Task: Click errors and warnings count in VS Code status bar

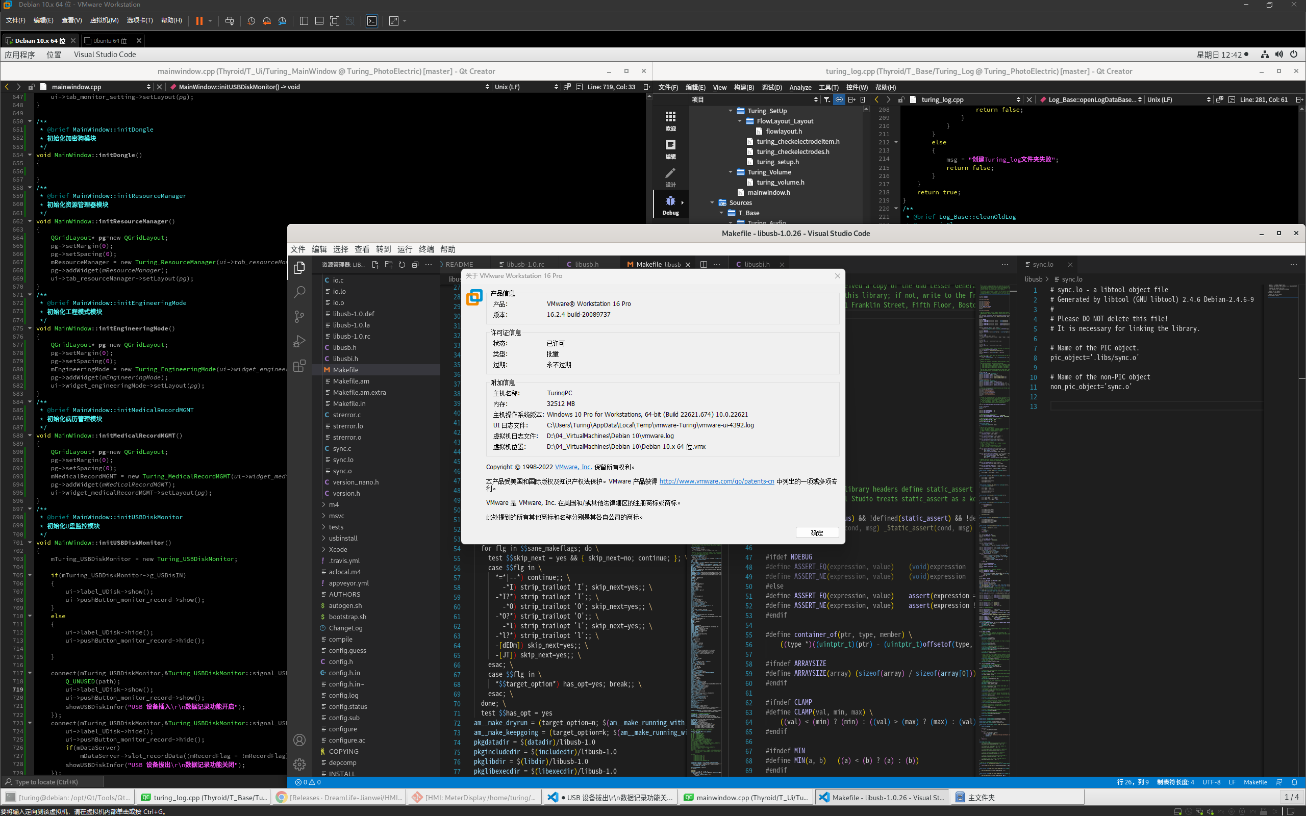Action: pos(308,782)
